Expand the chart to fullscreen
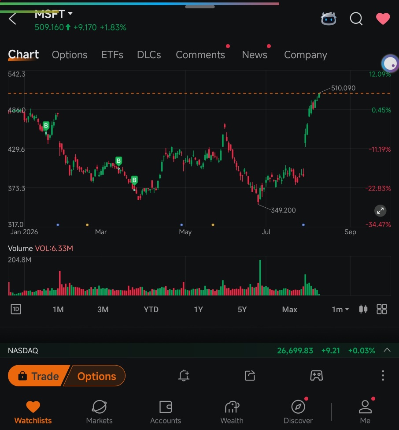This screenshot has height=430, width=399. click(380, 211)
